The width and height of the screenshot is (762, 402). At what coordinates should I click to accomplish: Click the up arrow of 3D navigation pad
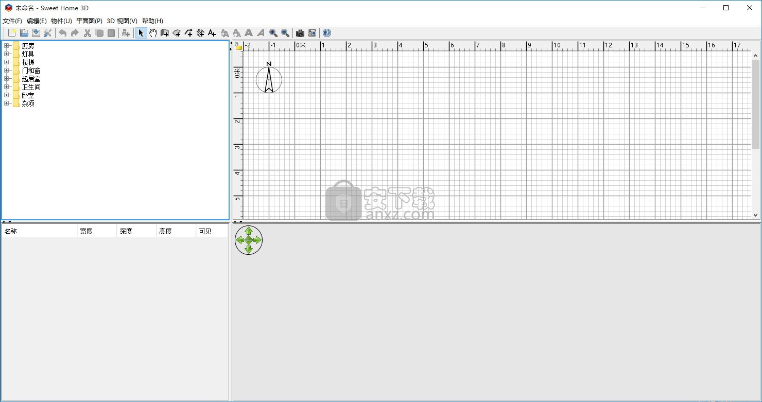pos(249,231)
